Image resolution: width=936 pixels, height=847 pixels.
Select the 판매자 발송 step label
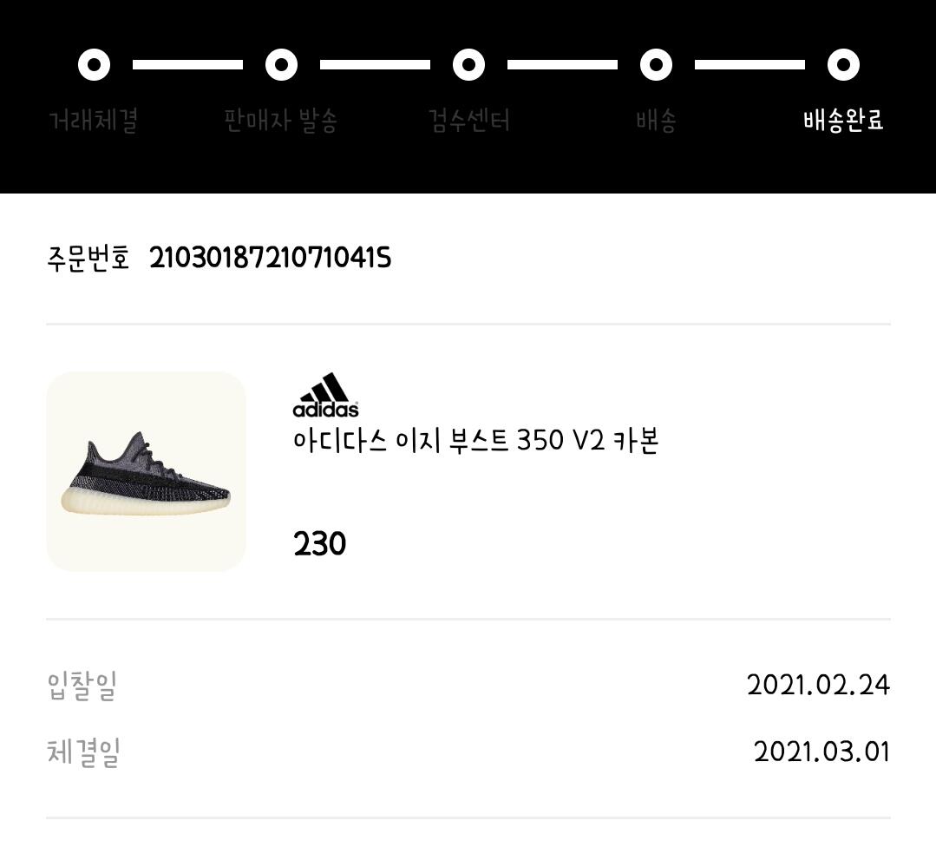280,121
